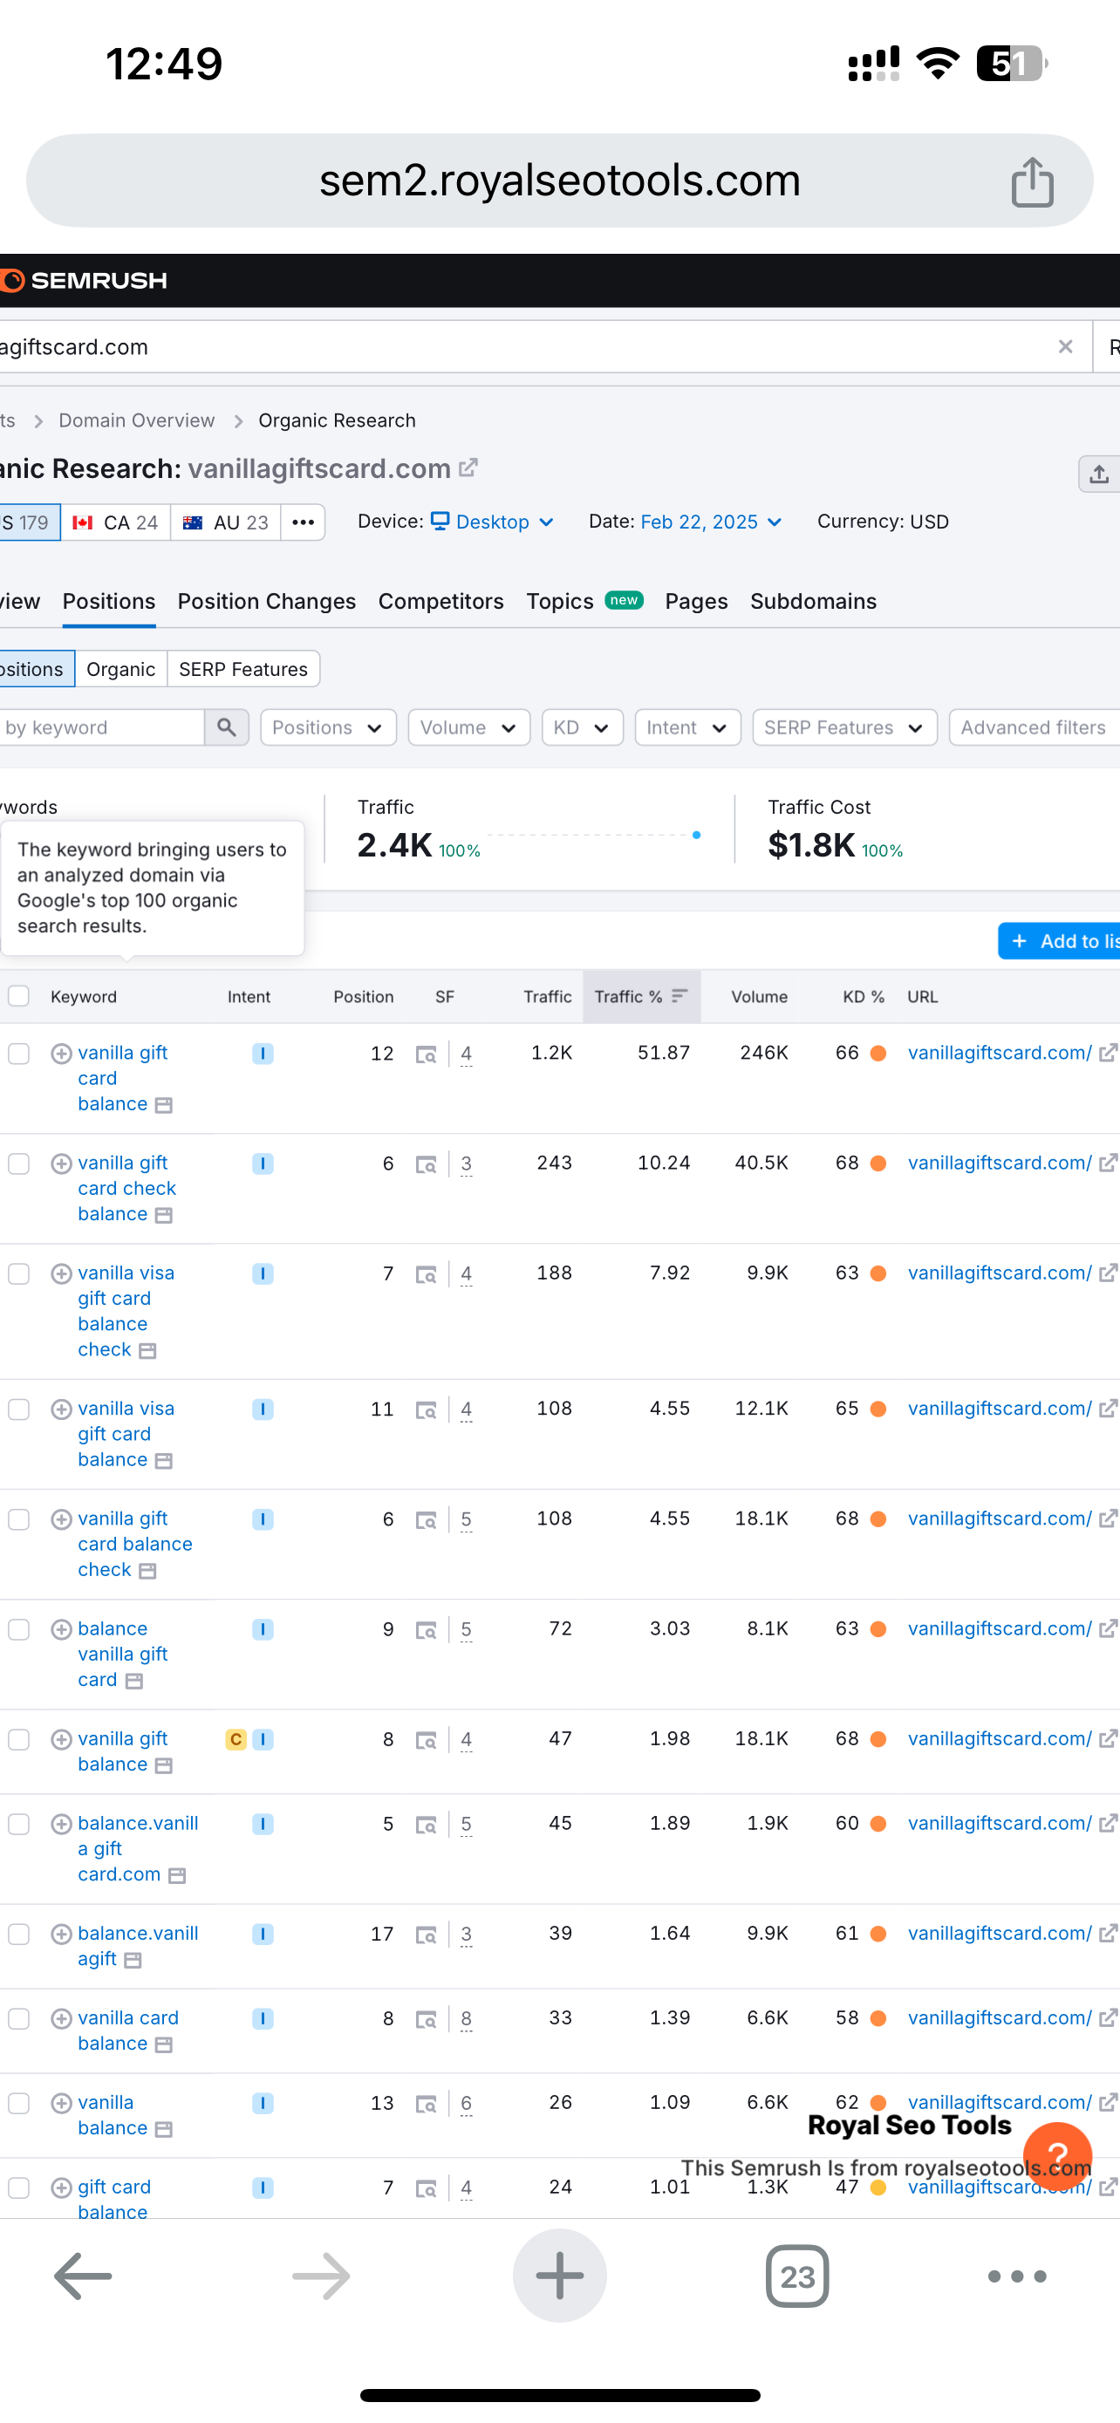Expand Advanced filters dropdown

coord(1035,727)
